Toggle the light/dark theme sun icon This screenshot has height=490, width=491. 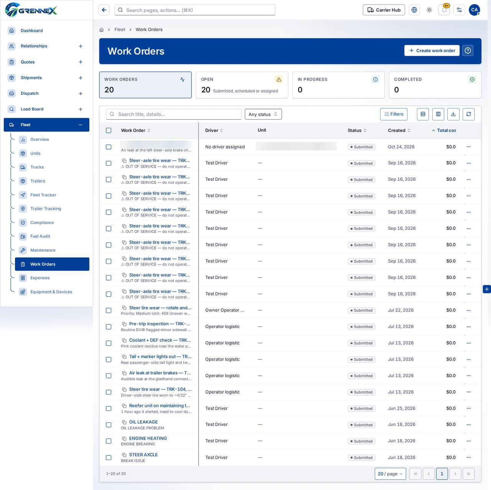429,10
